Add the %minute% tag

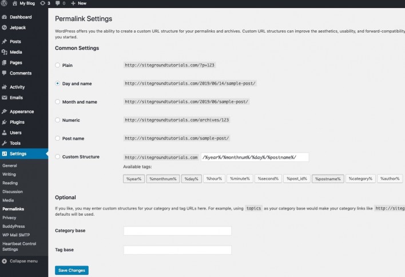(x=240, y=179)
